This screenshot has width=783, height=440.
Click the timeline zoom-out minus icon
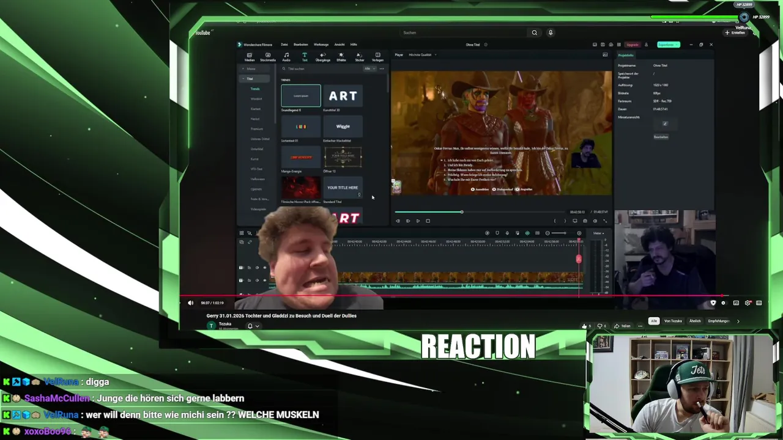tap(547, 233)
